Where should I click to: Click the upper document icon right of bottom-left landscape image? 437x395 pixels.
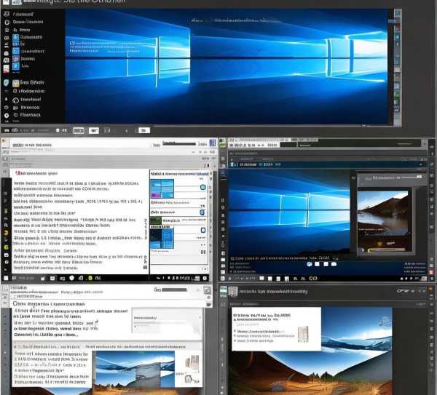[192, 362]
